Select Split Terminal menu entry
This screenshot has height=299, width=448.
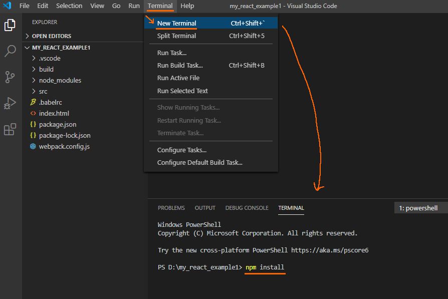pyautogui.click(x=176, y=36)
